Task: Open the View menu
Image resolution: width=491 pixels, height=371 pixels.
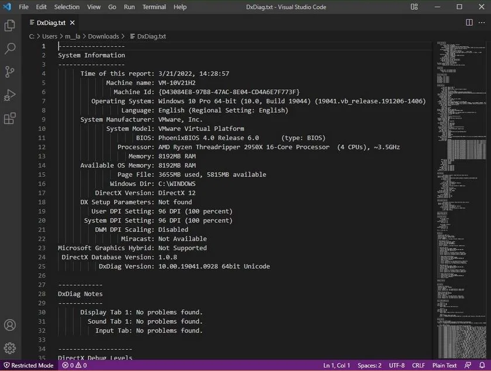Action: (x=94, y=7)
